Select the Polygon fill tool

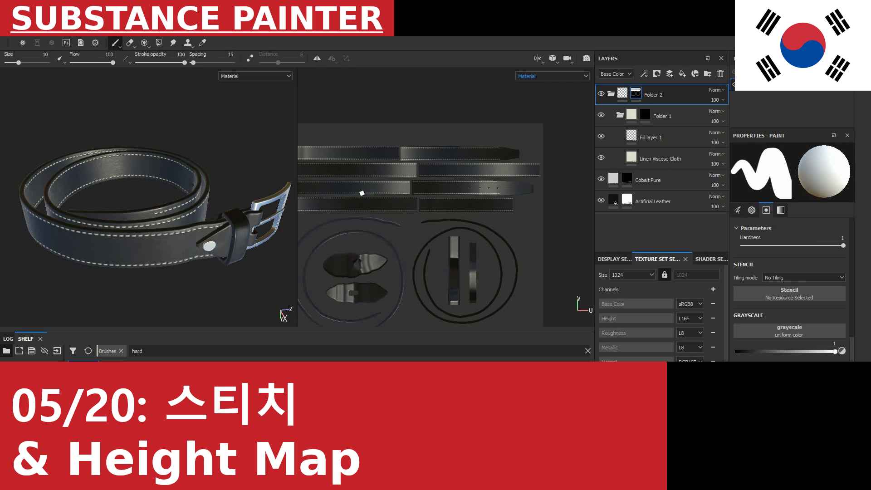click(159, 43)
